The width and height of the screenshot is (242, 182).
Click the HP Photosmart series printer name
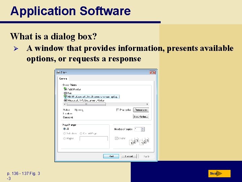pos(93,97)
